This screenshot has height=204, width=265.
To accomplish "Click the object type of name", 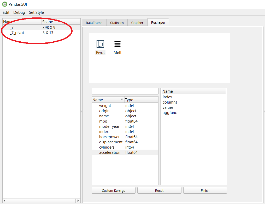I will point(131,116).
